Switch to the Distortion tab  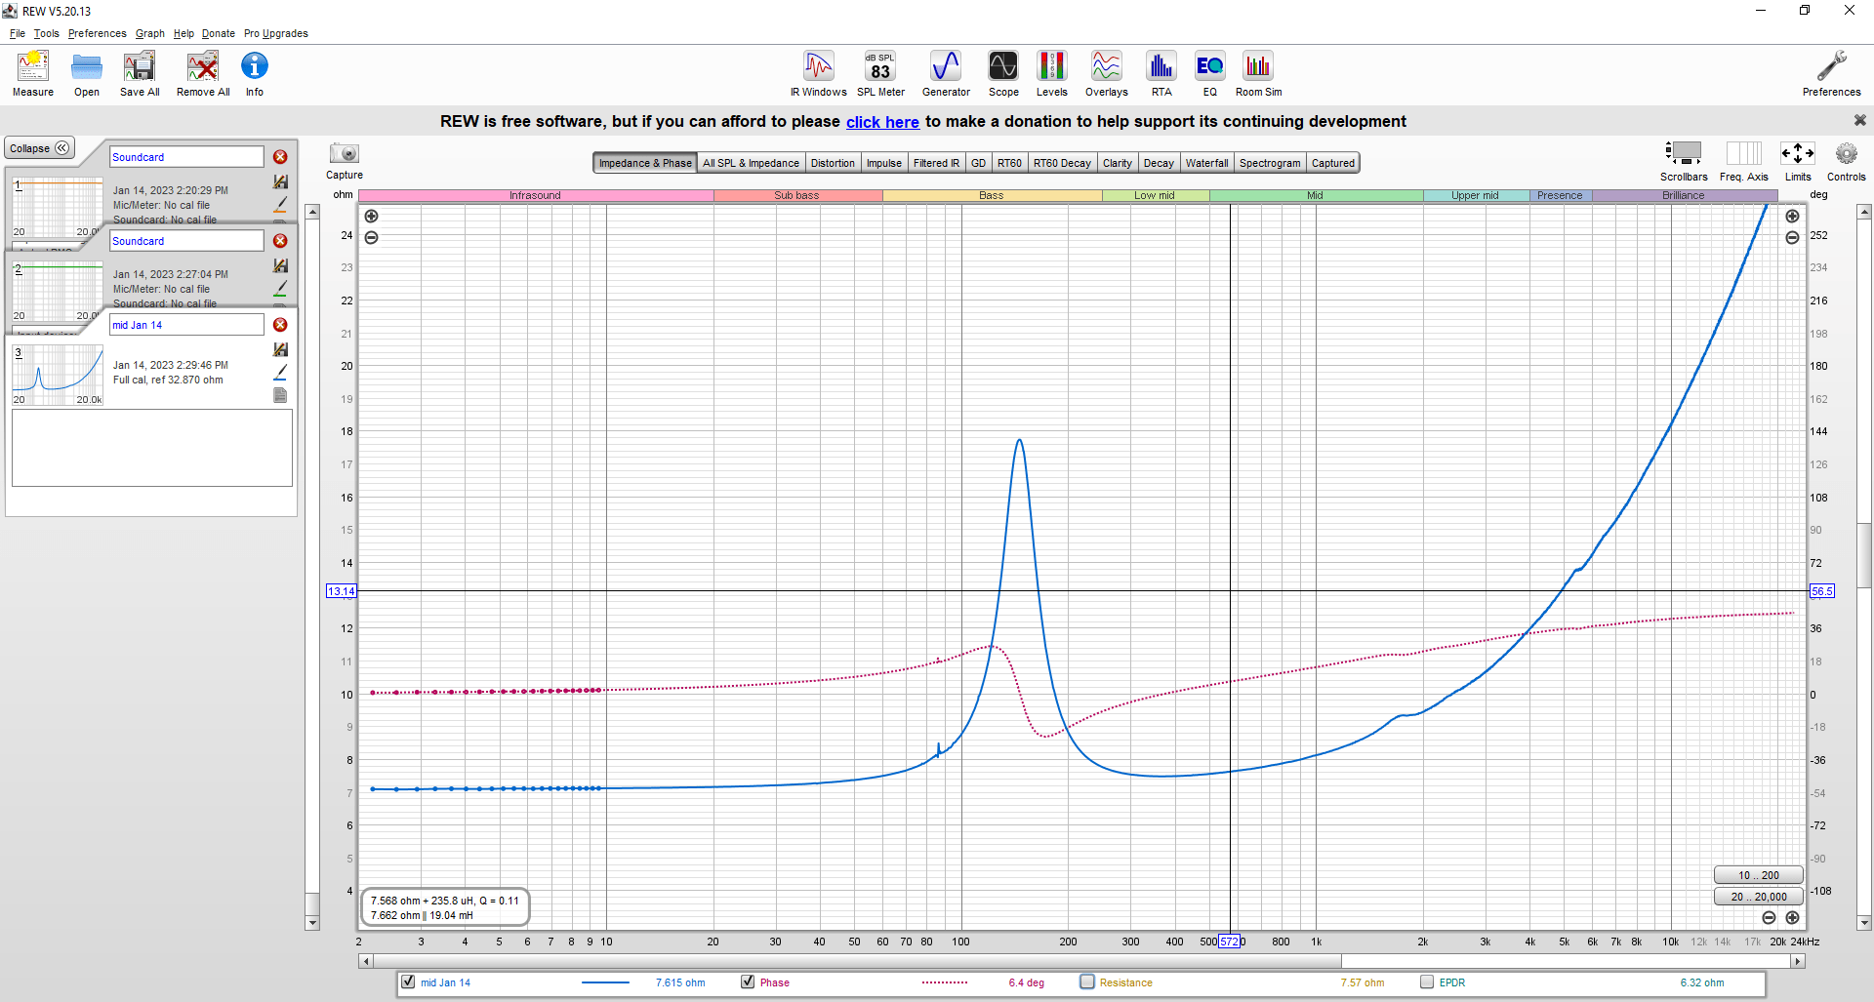[x=833, y=163]
